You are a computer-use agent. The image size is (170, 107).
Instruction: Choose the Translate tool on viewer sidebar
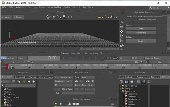122,31
